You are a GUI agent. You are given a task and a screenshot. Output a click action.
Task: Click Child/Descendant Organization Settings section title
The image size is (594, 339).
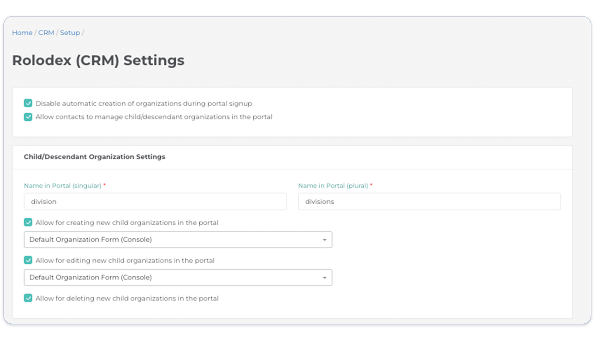(94, 157)
